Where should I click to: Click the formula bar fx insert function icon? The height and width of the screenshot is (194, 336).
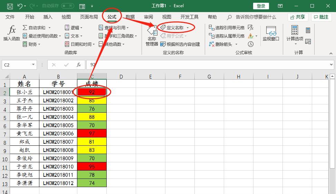pos(79,65)
